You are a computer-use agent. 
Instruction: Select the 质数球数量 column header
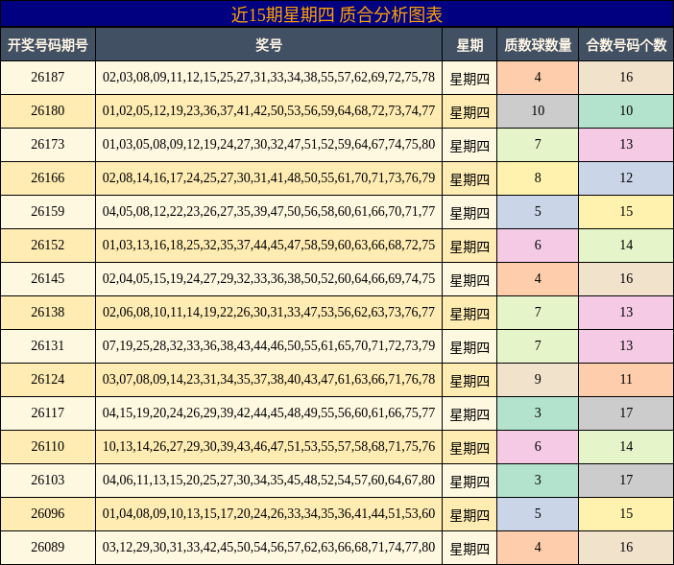click(538, 45)
